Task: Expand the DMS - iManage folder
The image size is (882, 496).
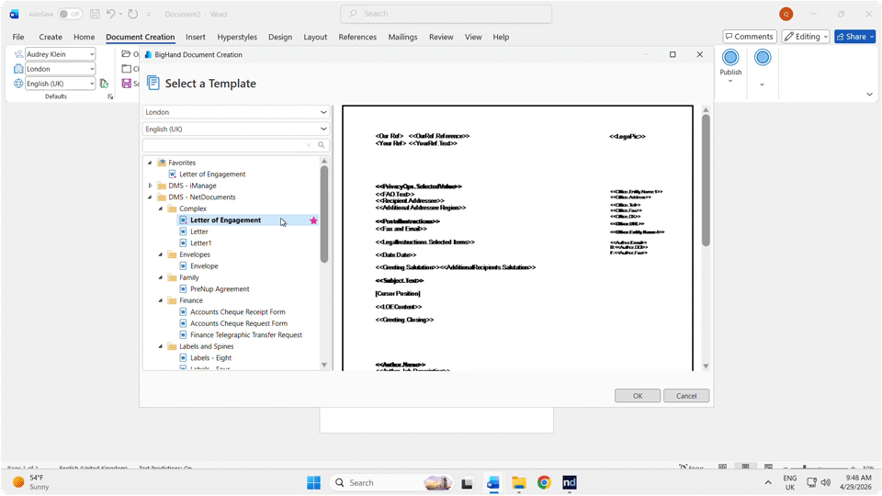Action: 150,186
